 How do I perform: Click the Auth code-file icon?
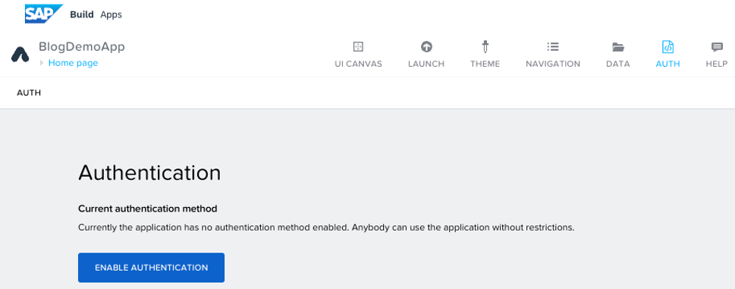[x=667, y=47]
